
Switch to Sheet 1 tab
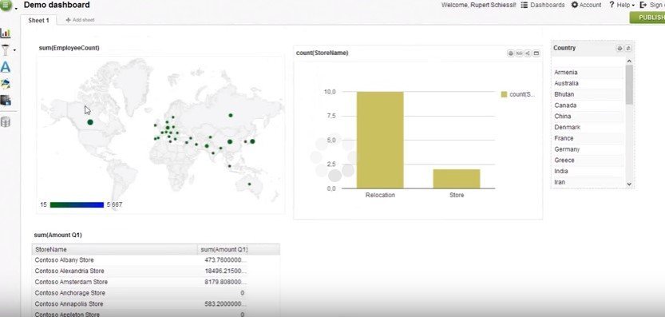[38, 20]
